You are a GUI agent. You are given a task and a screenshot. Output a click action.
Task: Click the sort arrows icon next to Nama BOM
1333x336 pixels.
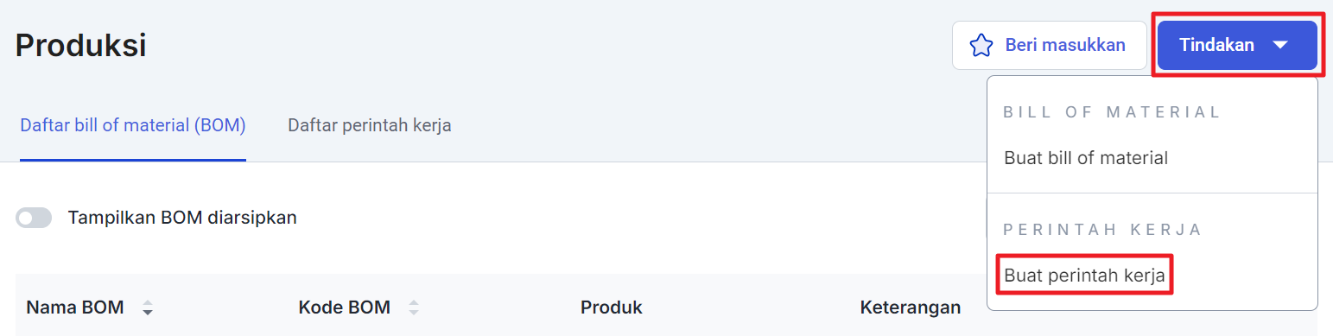click(148, 307)
